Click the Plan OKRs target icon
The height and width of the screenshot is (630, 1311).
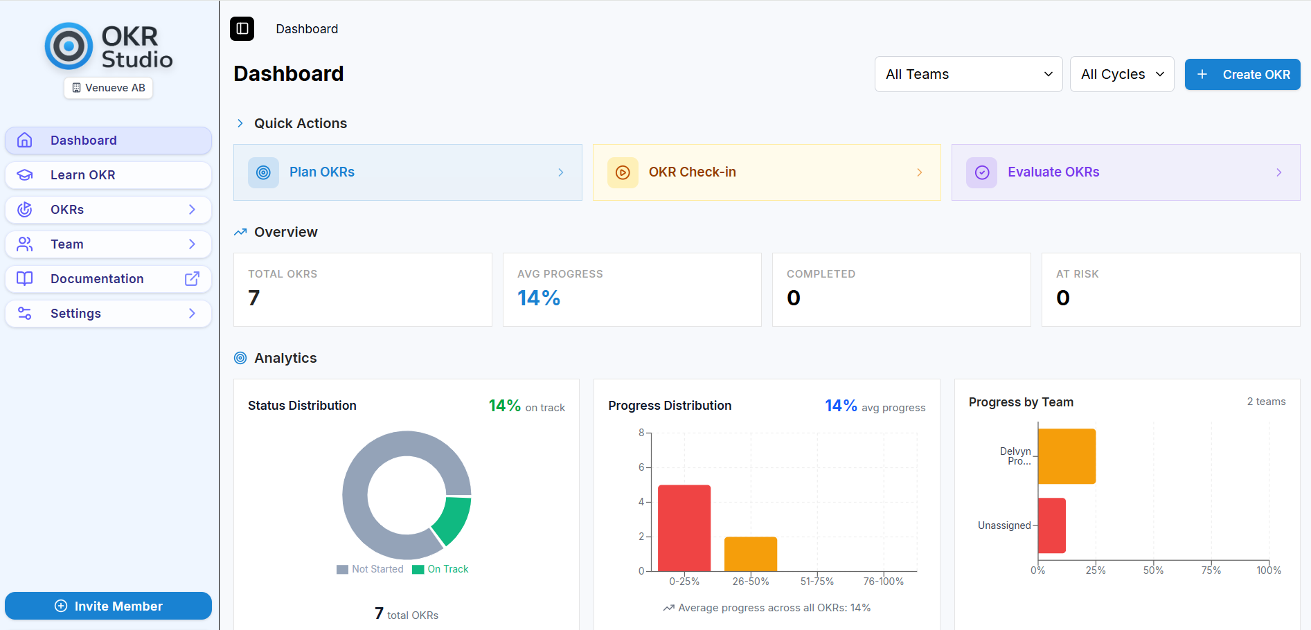[263, 172]
